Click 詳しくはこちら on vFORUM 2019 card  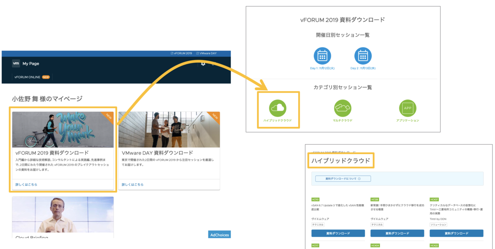pos(26,184)
